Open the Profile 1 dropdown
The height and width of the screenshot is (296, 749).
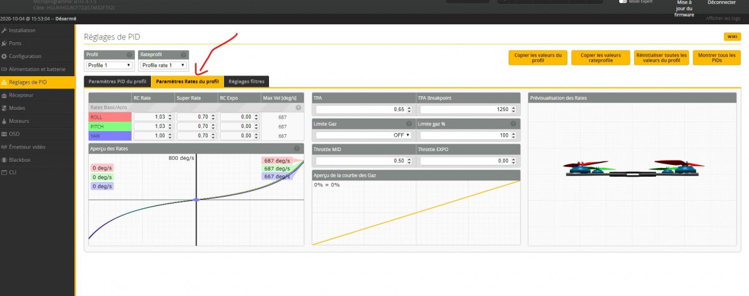(109, 65)
